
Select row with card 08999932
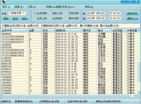click(x=69, y=34)
